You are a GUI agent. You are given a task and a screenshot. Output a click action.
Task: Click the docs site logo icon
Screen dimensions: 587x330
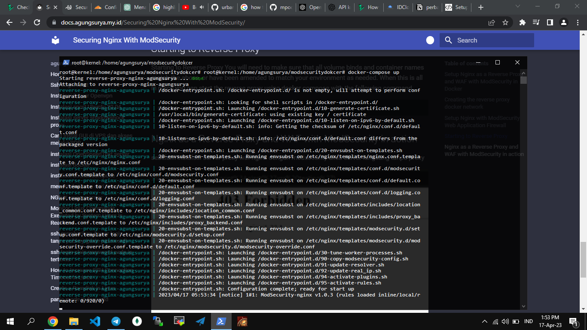(55, 40)
